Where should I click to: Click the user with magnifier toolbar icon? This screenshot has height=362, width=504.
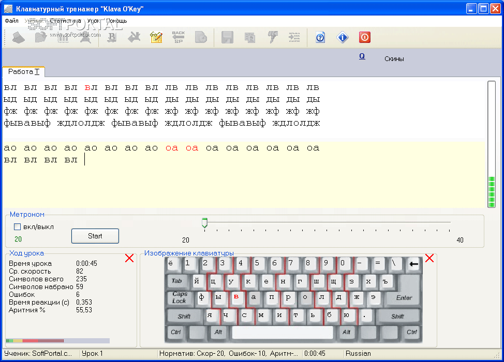[85, 38]
